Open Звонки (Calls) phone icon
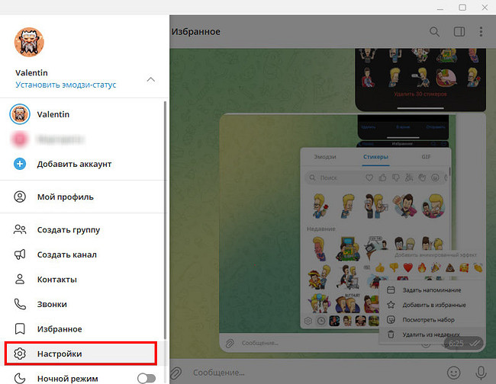 (x=20, y=304)
